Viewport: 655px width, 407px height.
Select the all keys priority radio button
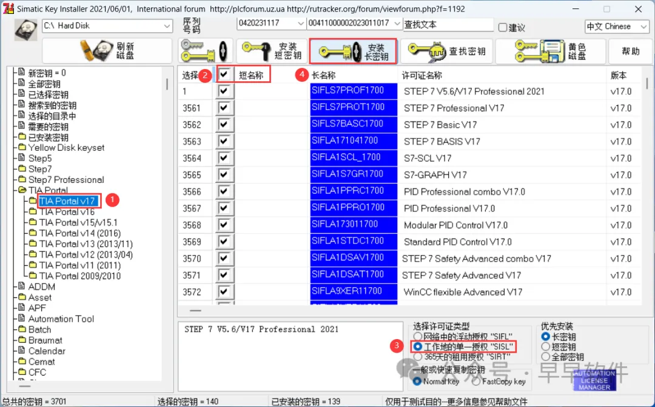(x=545, y=357)
